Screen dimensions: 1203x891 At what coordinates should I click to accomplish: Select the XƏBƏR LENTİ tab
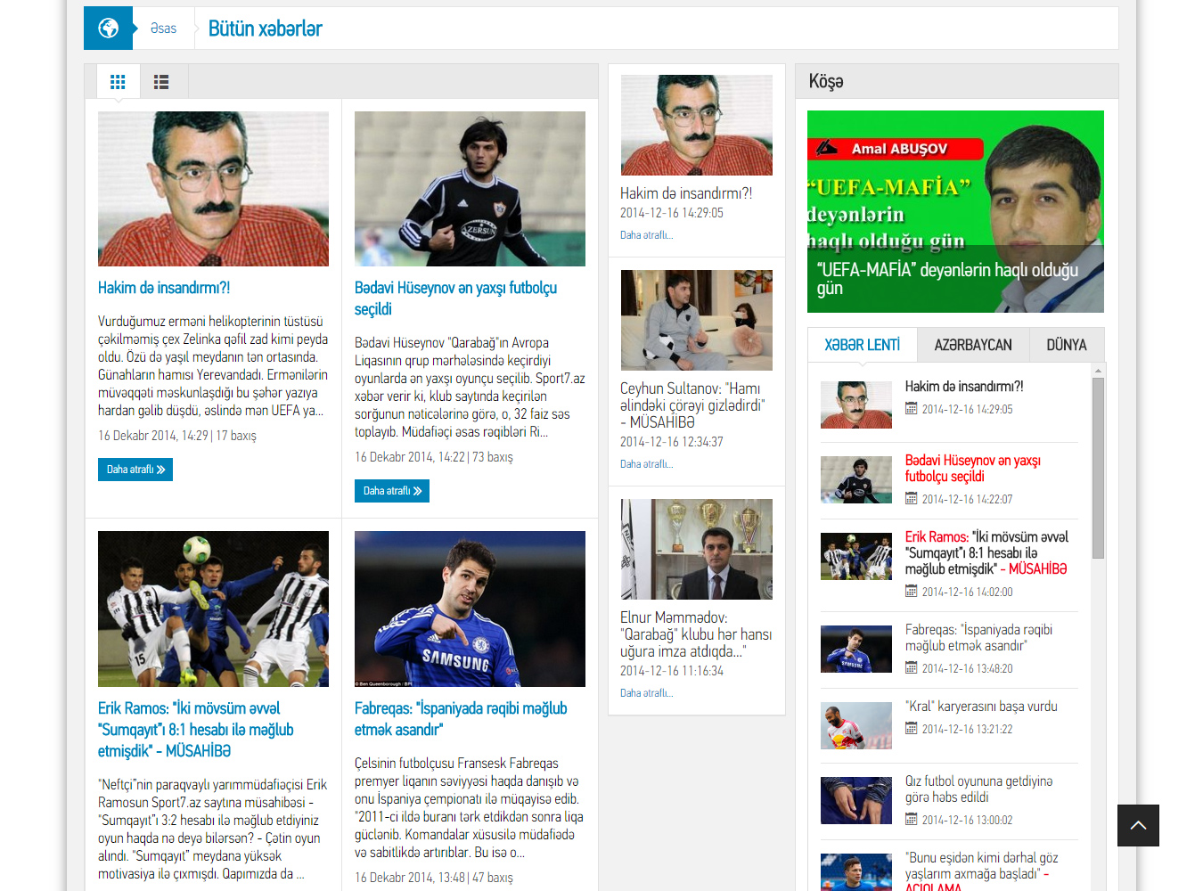[x=862, y=345]
